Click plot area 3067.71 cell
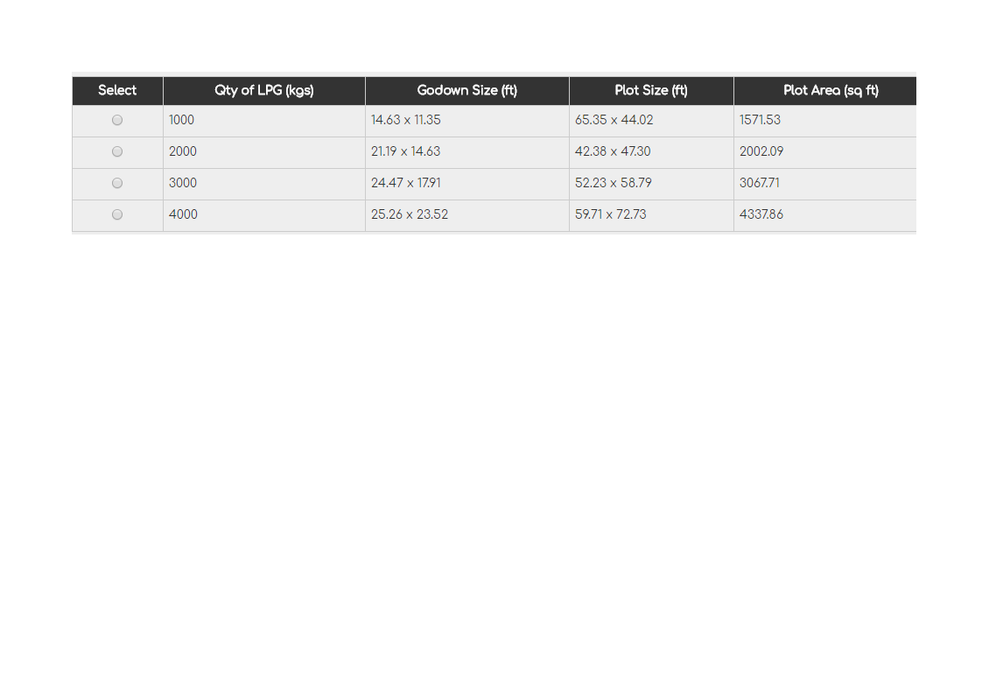Image resolution: width=982 pixels, height=694 pixels. tap(825, 184)
